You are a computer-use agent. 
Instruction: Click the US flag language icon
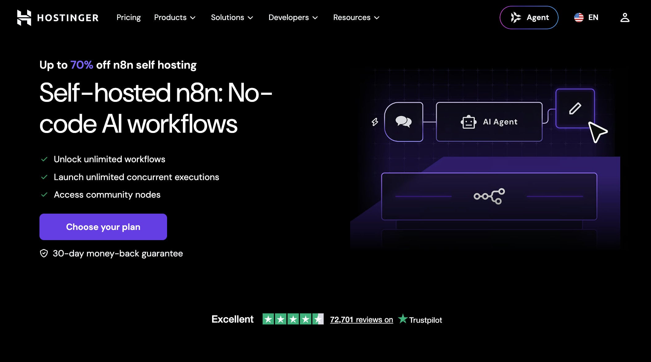579,18
